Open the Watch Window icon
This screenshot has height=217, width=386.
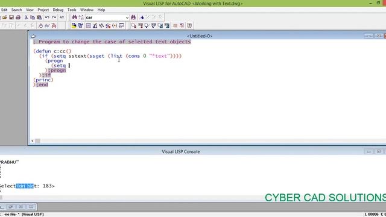121,25
